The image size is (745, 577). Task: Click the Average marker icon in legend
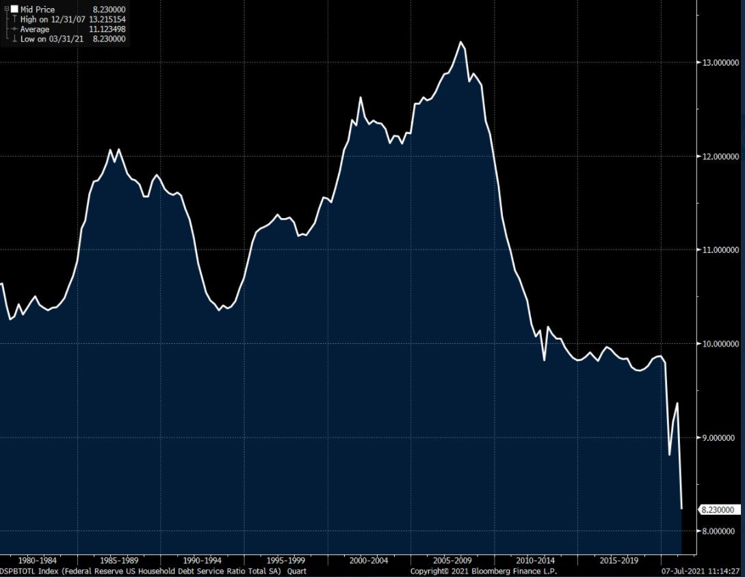pyautogui.click(x=15, y=29)
